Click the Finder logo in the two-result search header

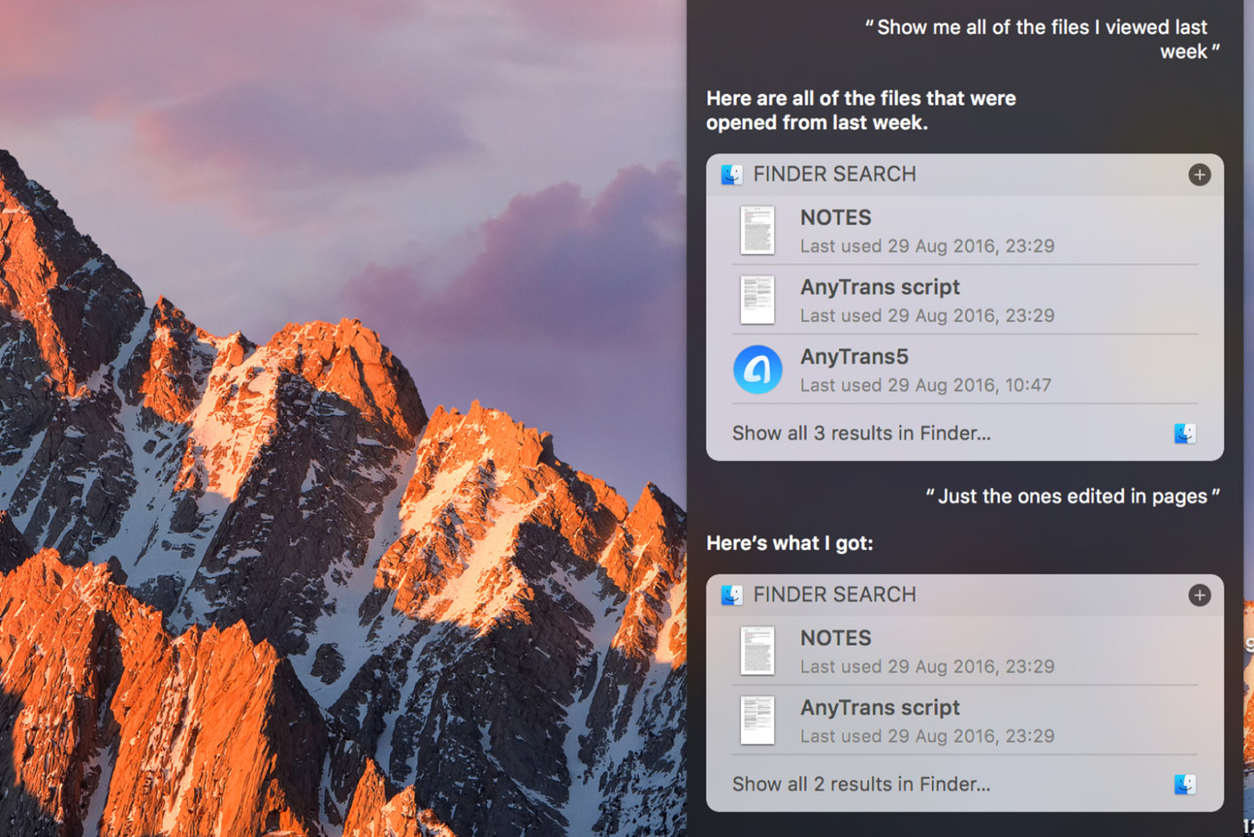tap(731, 595)
